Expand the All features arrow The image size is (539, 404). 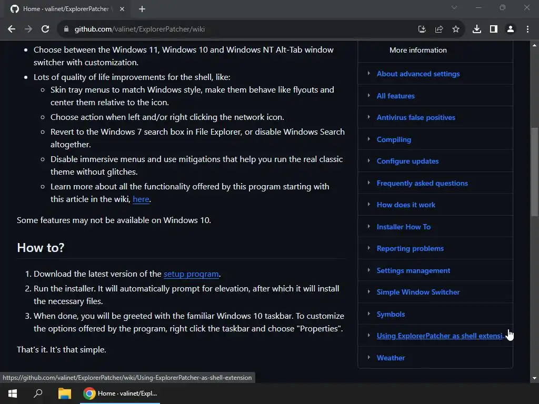click(368, 95)
